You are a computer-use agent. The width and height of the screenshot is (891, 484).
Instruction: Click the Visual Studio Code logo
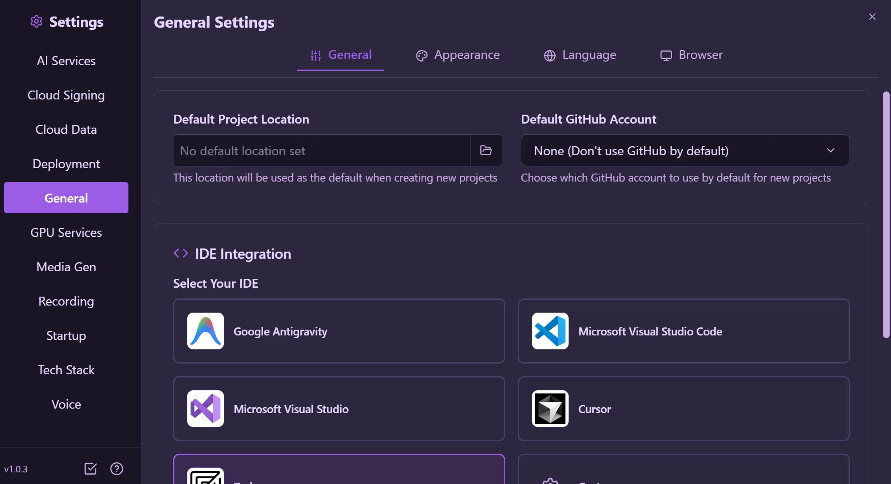(x=550, y=331)
